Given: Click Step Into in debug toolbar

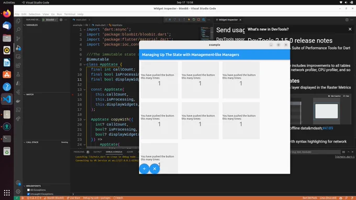Looking at the screenshot, I should click(179, 20).
